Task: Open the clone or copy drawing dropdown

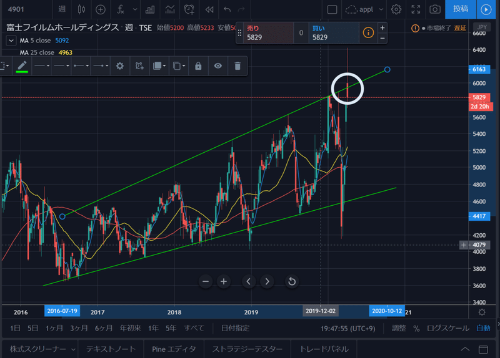Action: pyautogui.click(x=179, y=66)
